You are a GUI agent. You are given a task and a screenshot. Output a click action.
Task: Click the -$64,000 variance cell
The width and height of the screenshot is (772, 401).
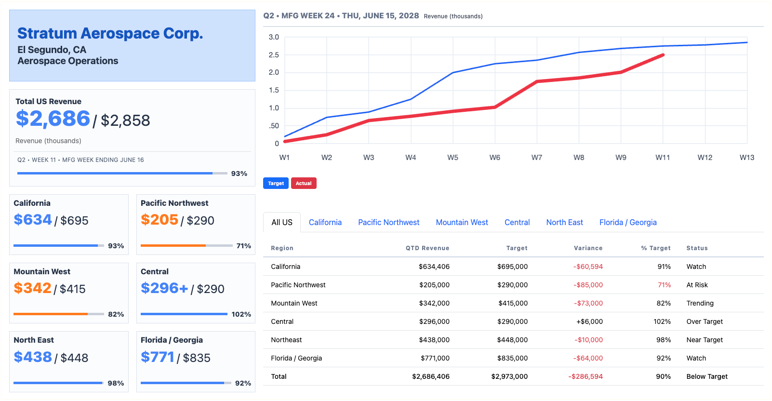tap(588, 358)
